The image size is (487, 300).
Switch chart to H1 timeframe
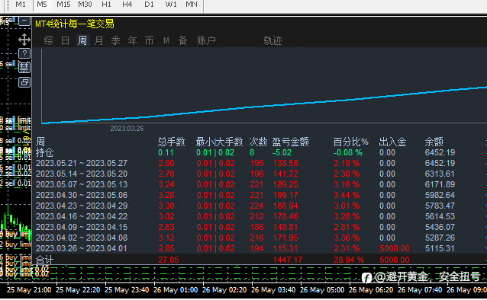pos(106,5)
